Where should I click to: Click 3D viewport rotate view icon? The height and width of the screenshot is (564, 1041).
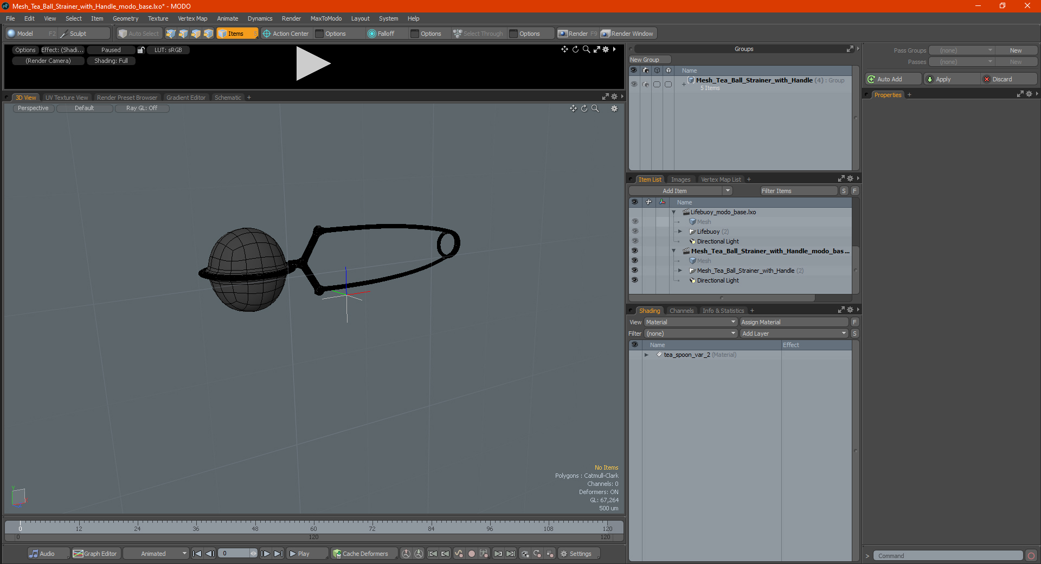(584, 108)
